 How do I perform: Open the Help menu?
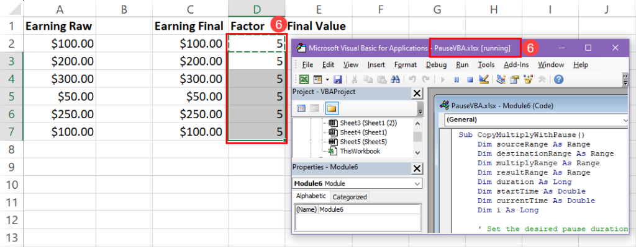[581, 64]
